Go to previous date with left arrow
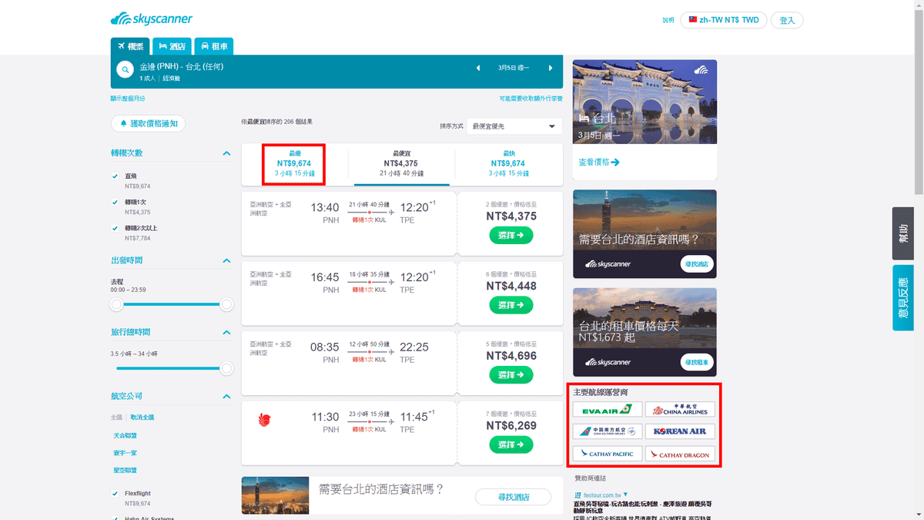The image size is (924, 520). tap(478, 68)
